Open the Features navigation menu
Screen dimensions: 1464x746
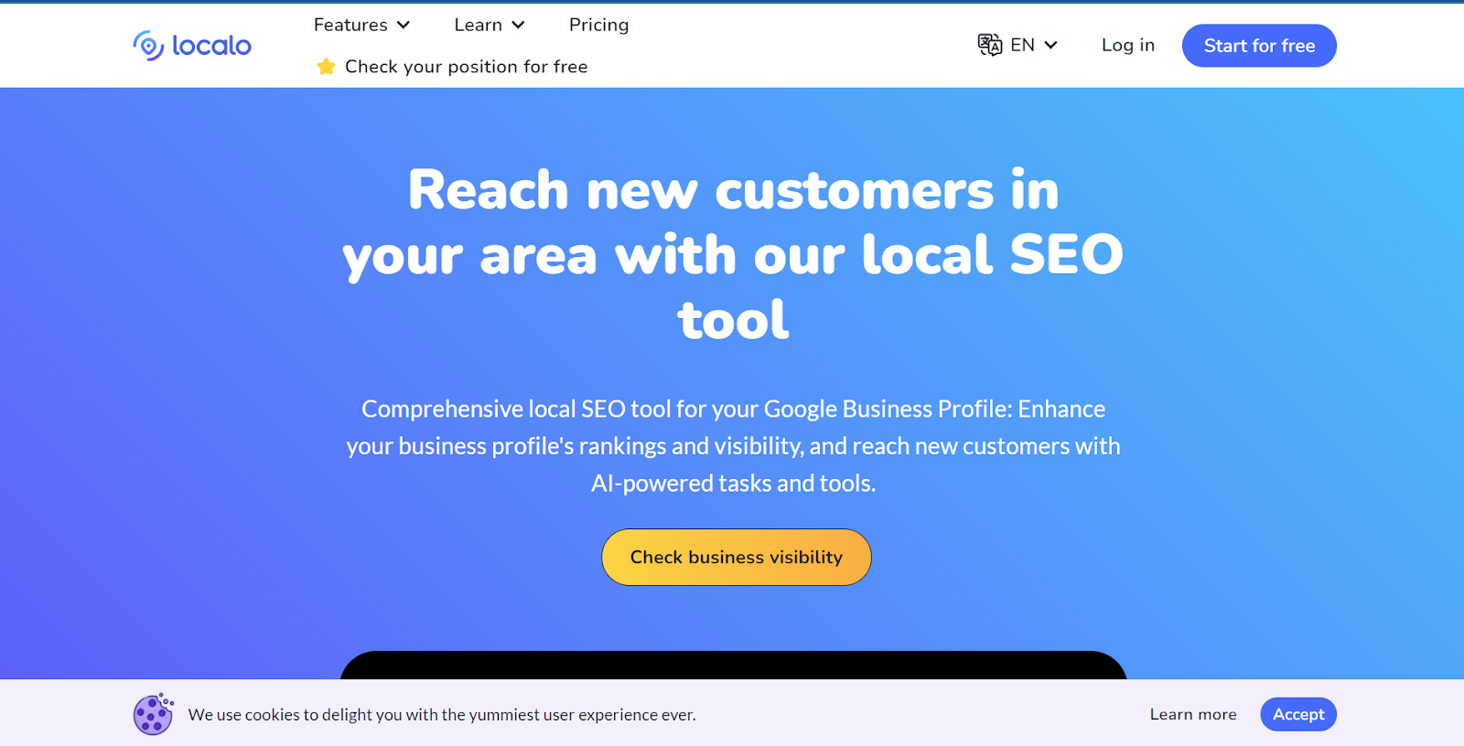click(x=350, y=25)
